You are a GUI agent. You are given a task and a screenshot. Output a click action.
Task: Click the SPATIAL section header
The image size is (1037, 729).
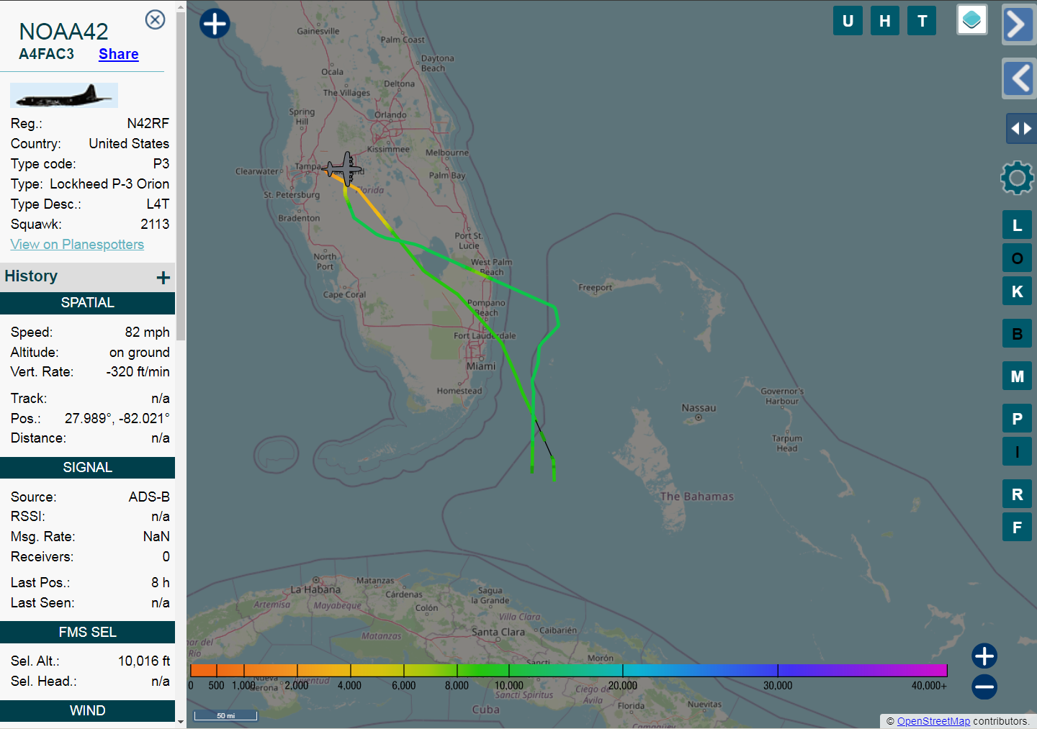pyautogui.click(x=87, y=303)
